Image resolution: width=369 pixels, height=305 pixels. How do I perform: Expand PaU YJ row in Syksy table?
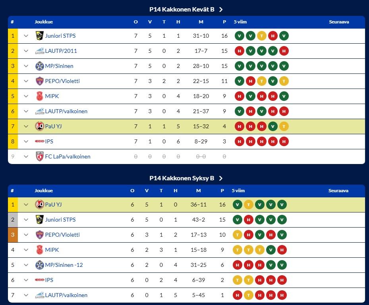click(26, 205)
